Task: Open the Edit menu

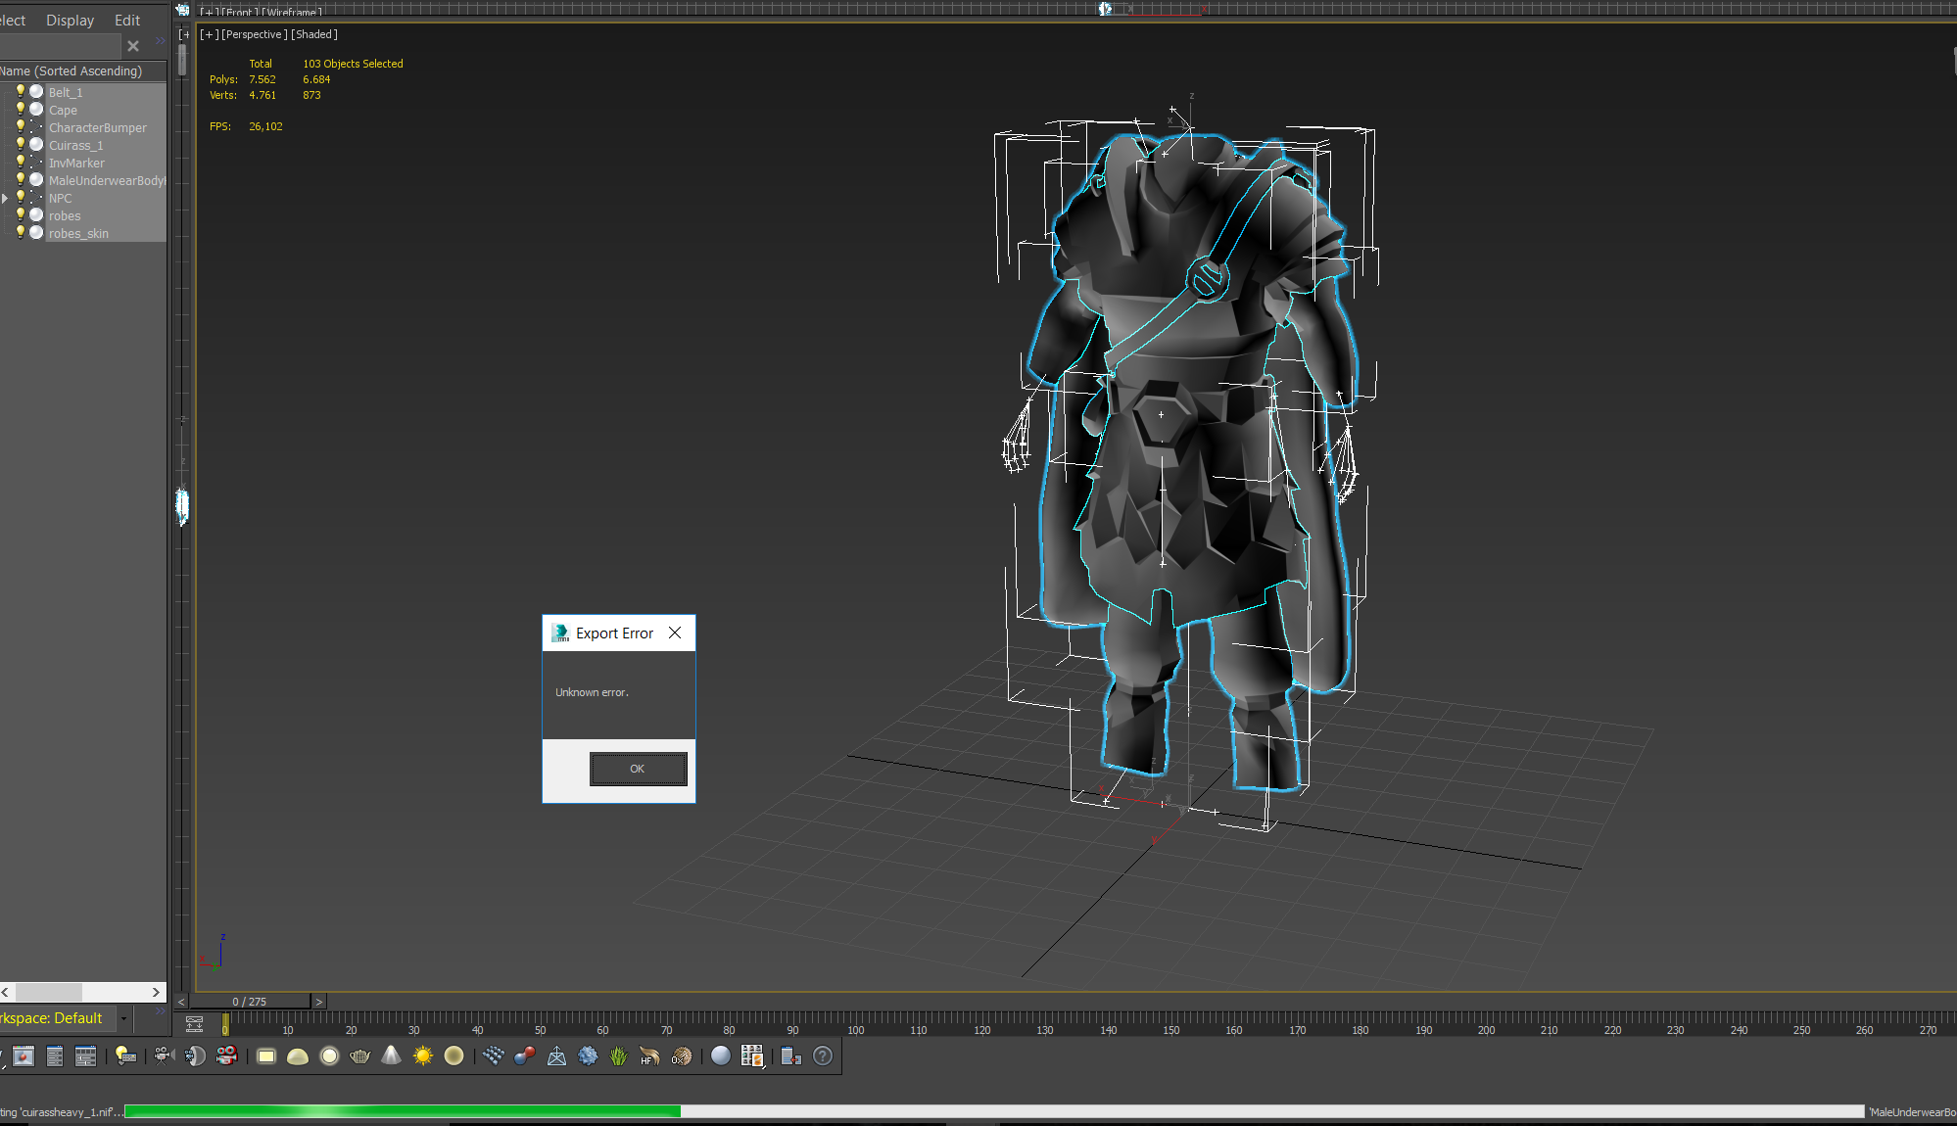Action: click(127, 20)
